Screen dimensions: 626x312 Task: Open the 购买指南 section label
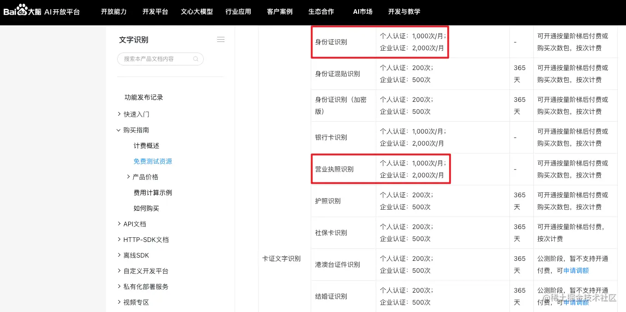click(136, 130)
